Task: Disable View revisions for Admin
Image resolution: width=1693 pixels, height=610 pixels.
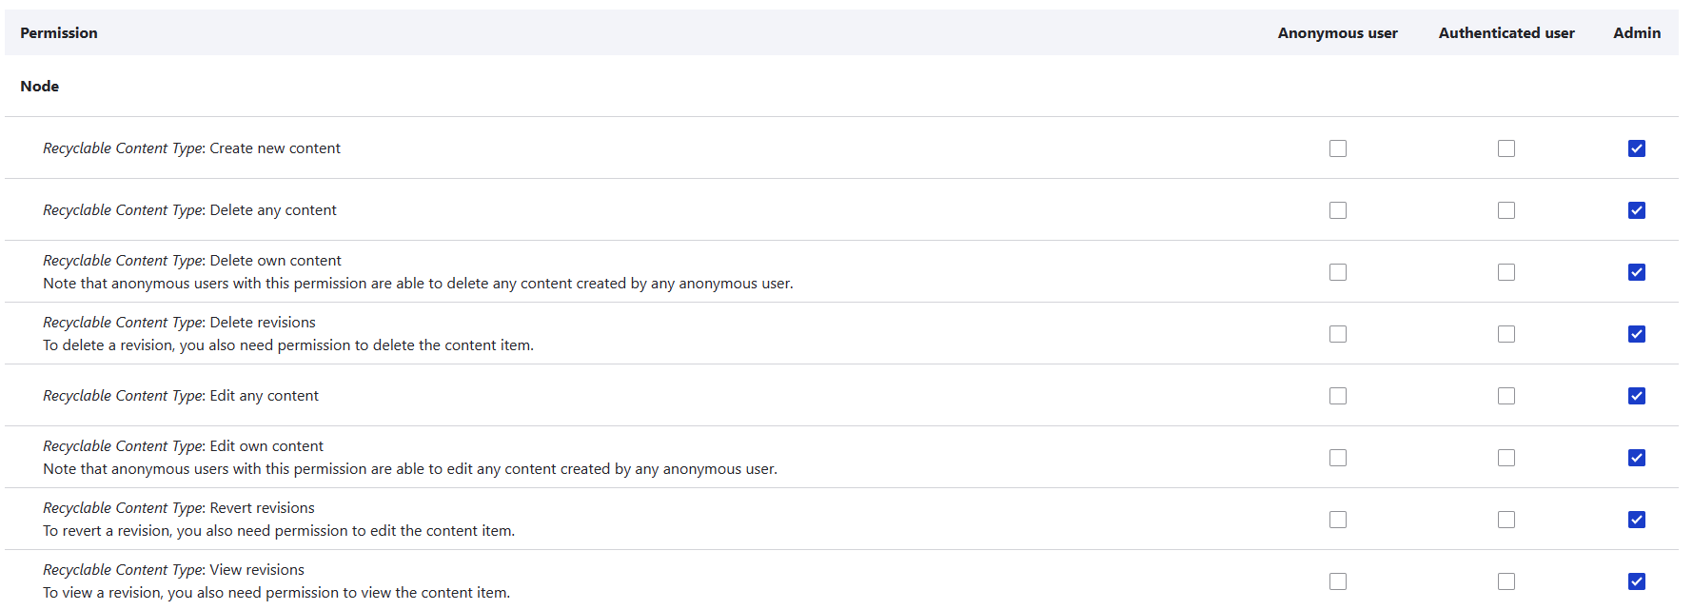Action: [x=1637, y=580]
